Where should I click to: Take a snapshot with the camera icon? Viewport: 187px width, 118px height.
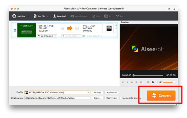[x=148, y=82]
